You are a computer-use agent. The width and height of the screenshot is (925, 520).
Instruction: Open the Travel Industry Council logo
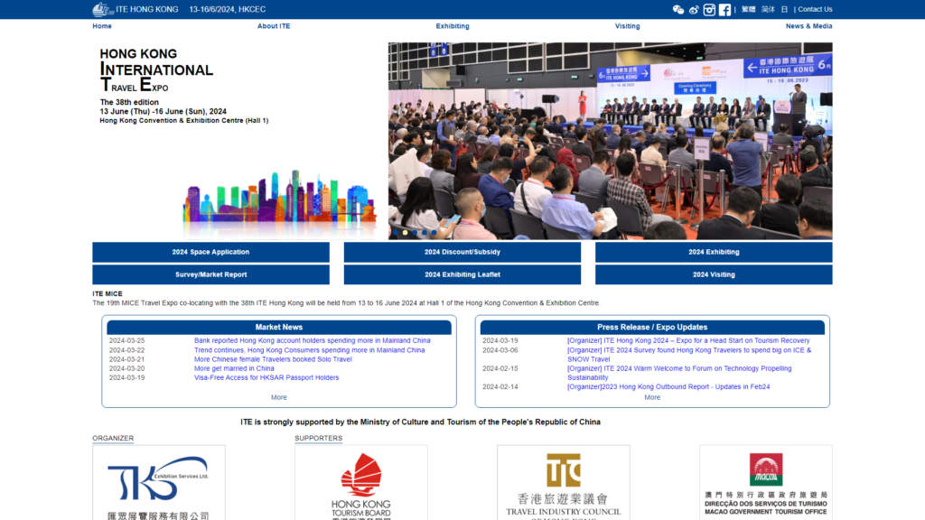[564, 482]
